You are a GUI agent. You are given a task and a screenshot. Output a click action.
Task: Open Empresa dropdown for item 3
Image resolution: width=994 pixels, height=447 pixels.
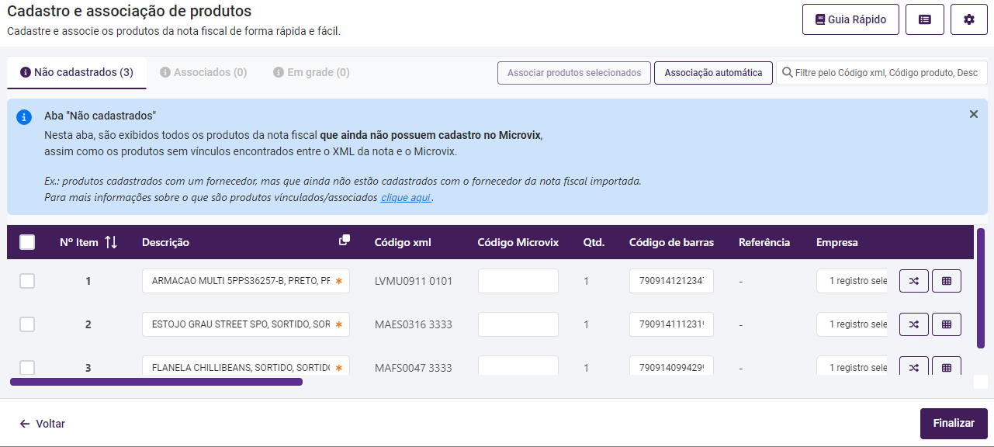[852, 367]
